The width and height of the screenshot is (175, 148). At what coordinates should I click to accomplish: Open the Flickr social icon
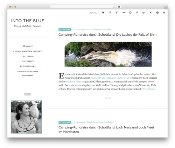pyautogui.click(x=124, y=13)
